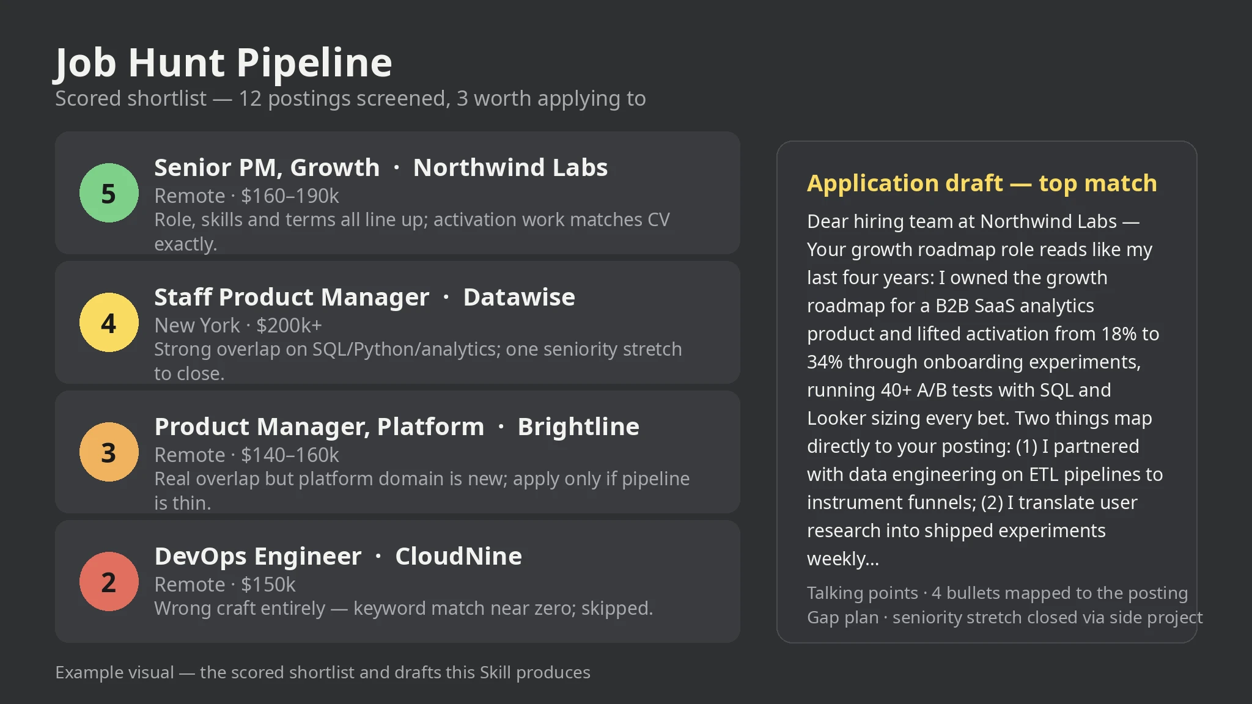Screen dimensions: 1252x704
Task: Click the yellow score 4 badge
Action: [109, 323]
